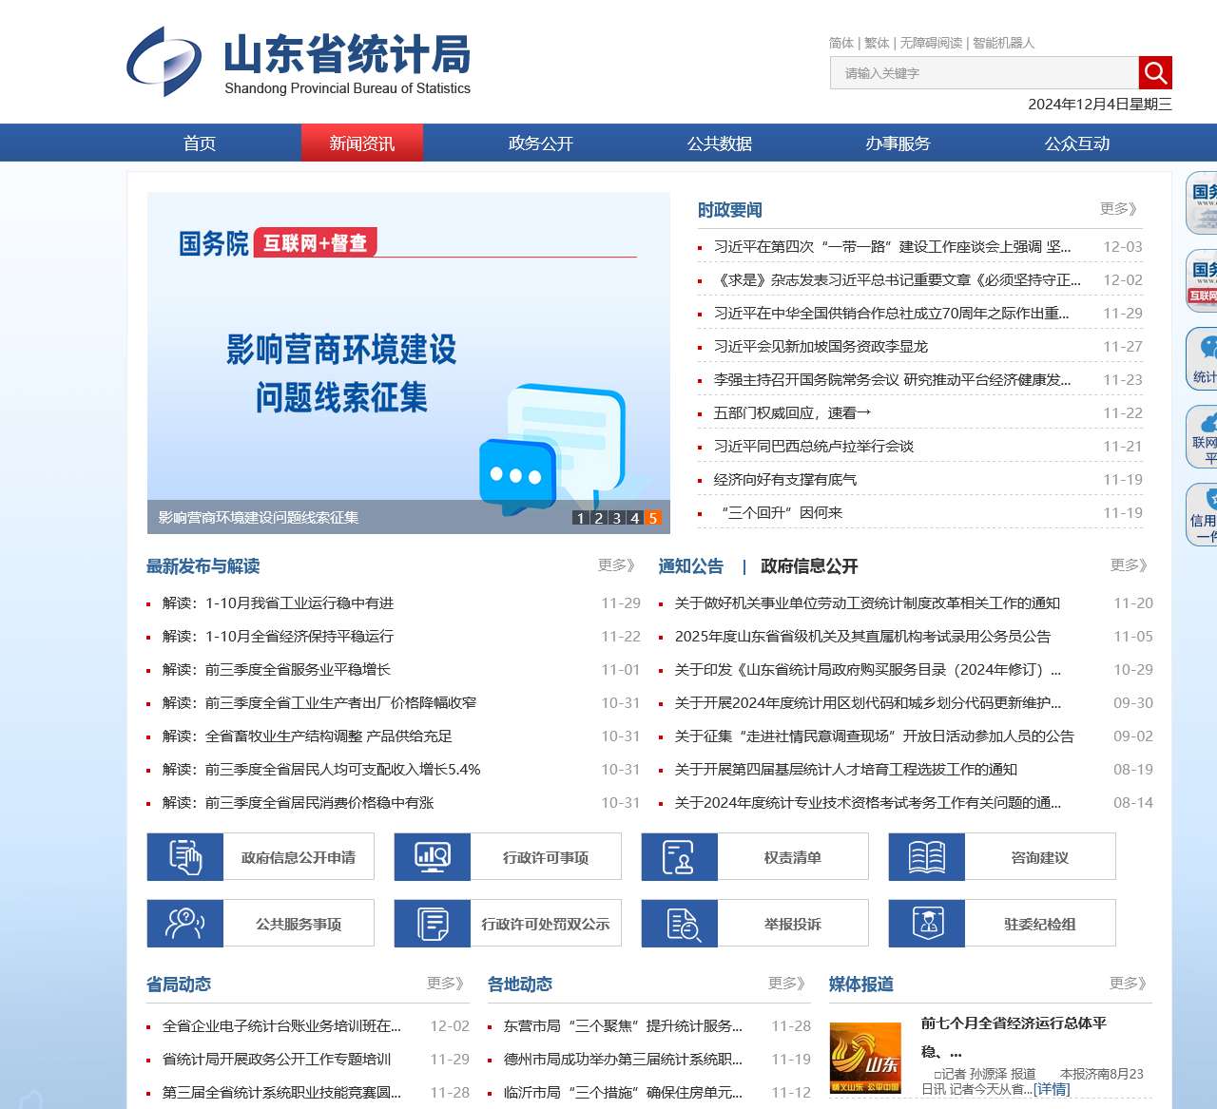Open the 行政许可事项 icon tile
This screenshot has width=1217, height=1109.
pos(508,857)
